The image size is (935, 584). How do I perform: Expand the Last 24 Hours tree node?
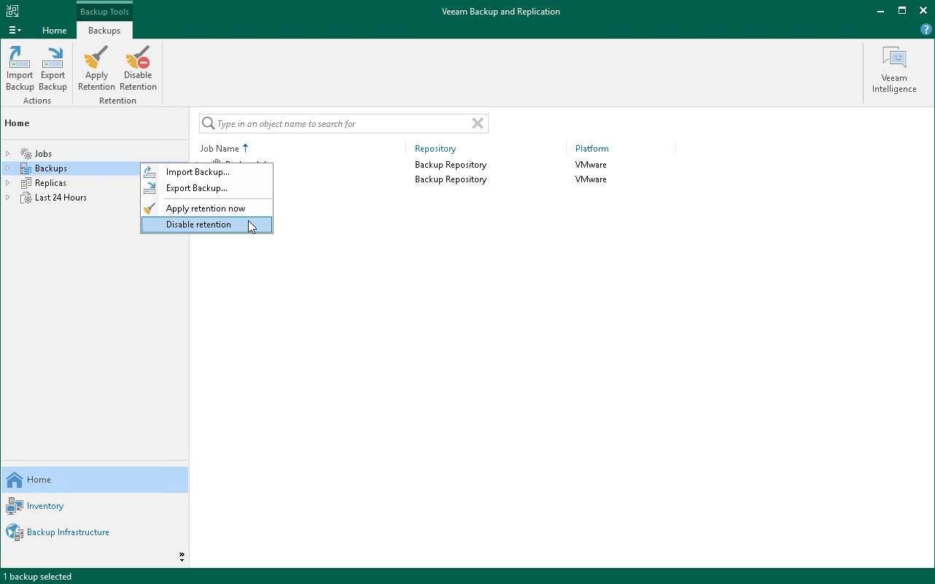pos(8,198)
